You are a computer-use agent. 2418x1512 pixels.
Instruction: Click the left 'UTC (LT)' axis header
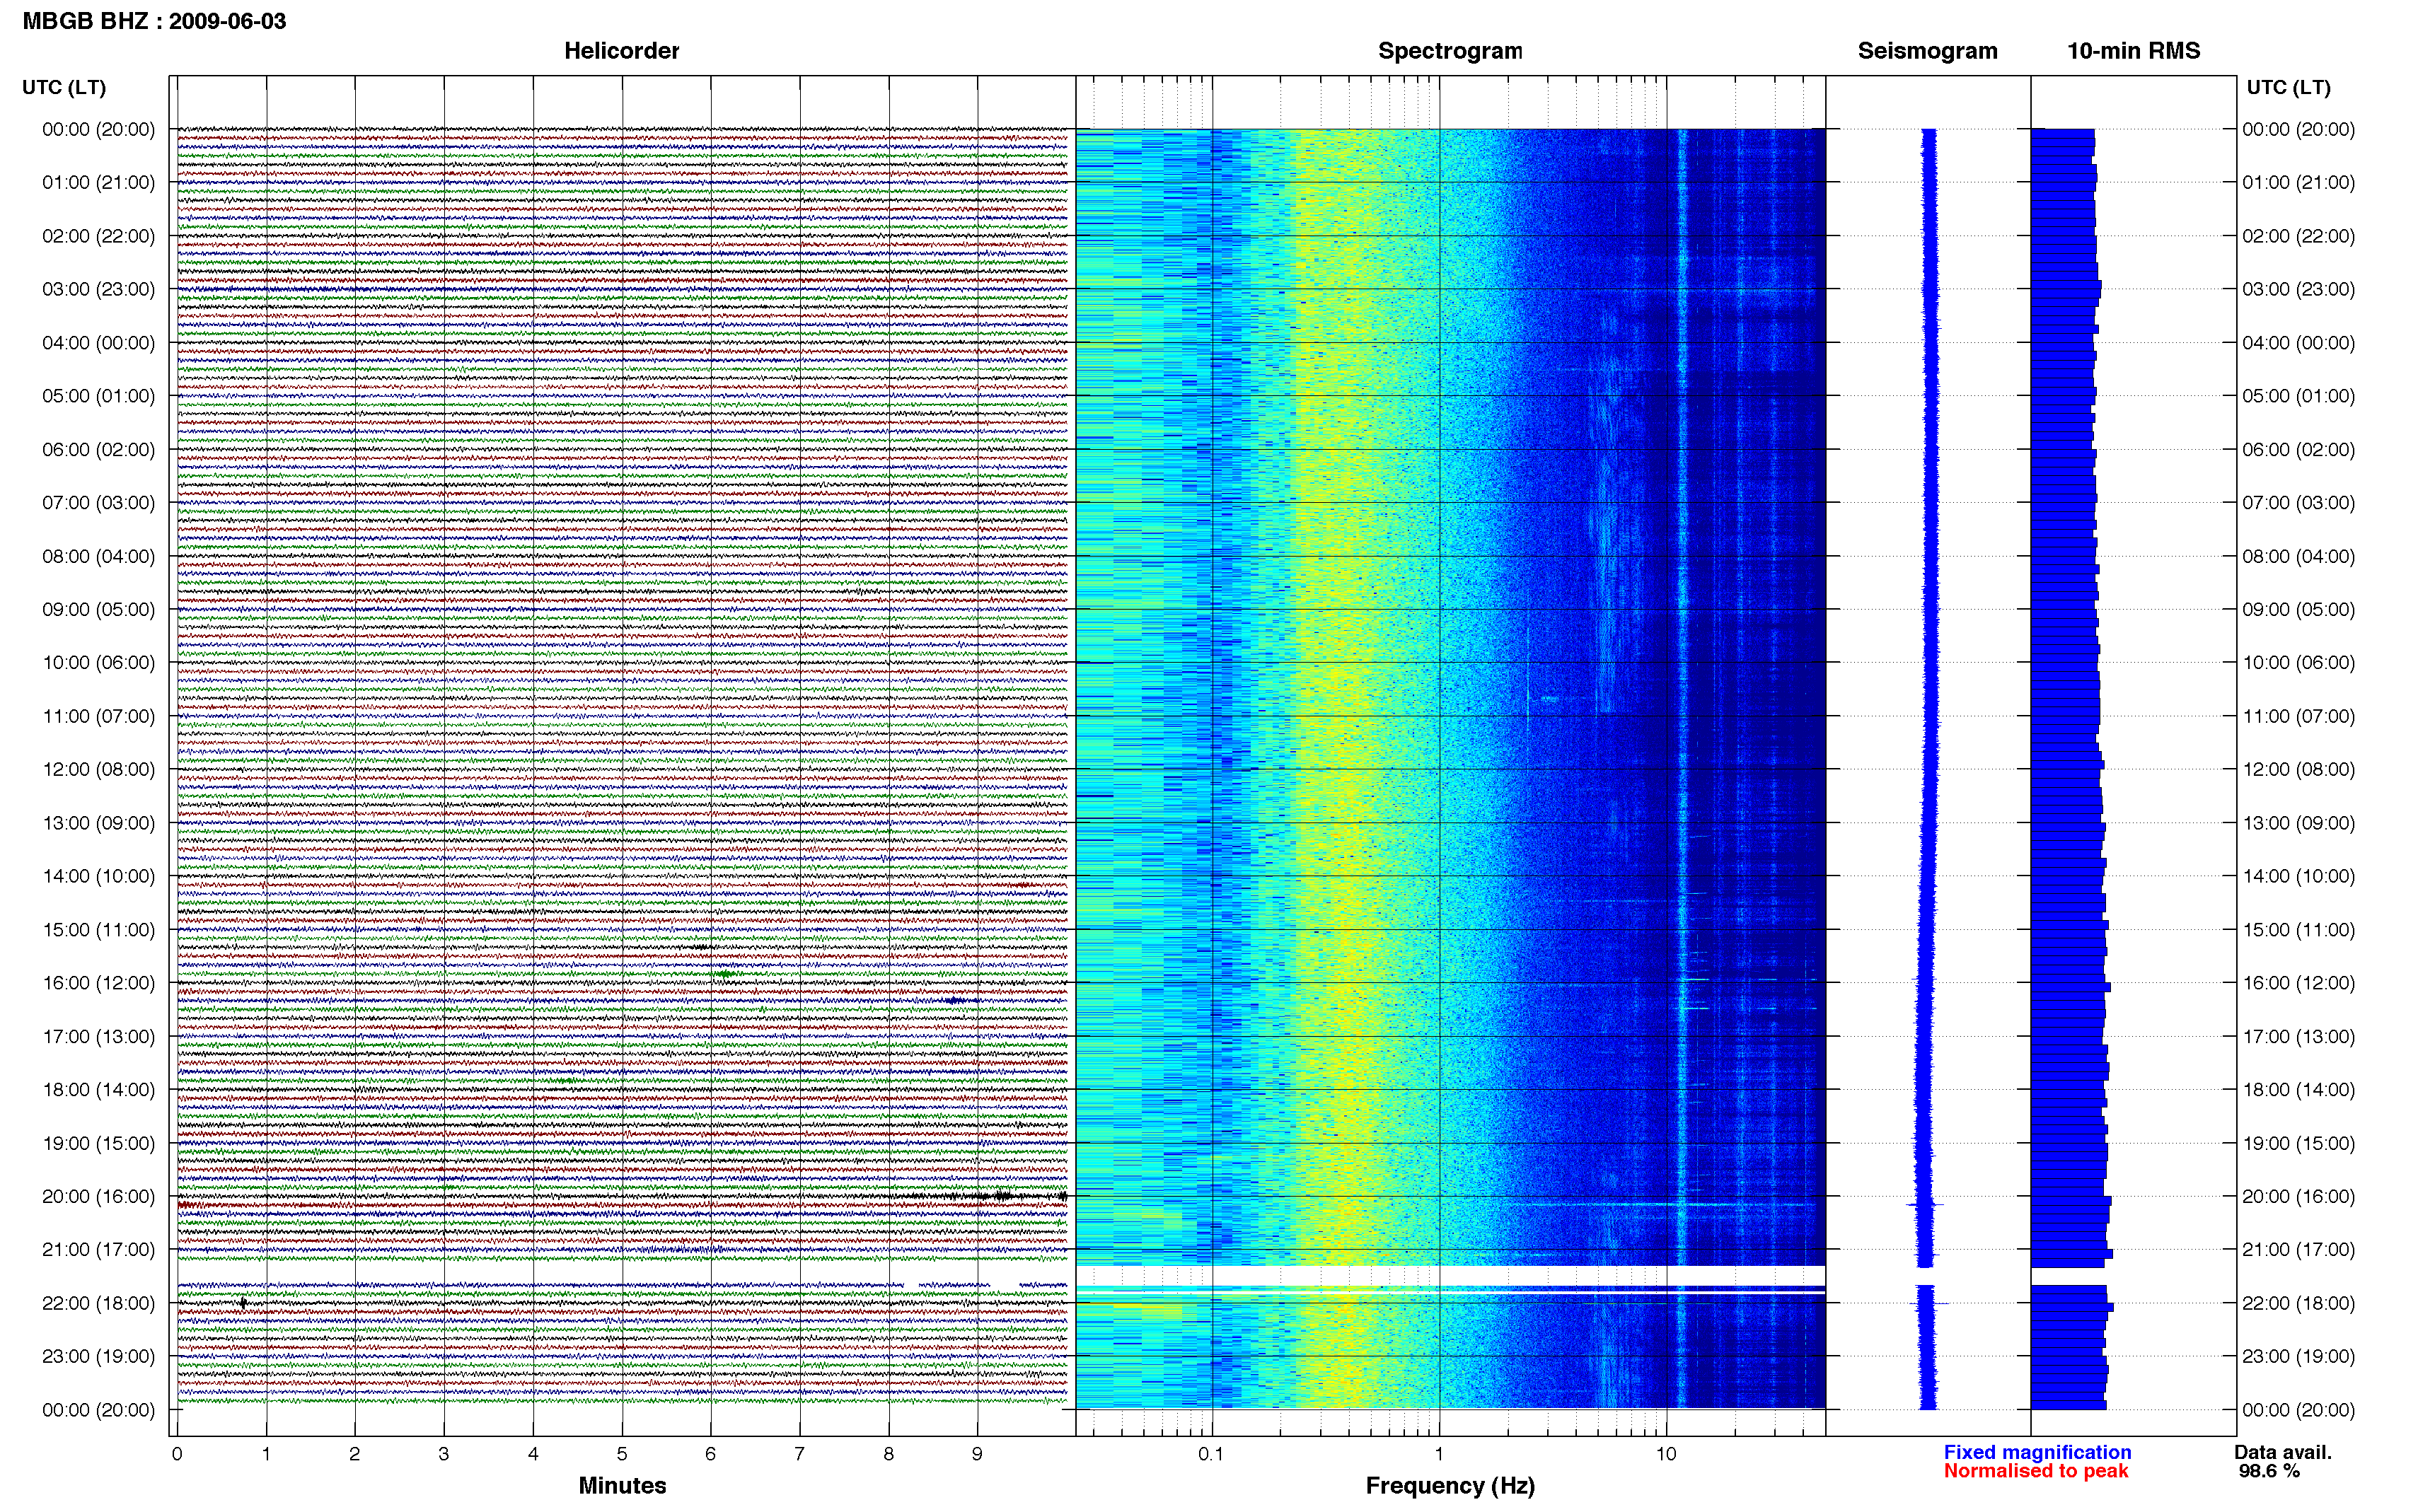[x=64, y=87]
